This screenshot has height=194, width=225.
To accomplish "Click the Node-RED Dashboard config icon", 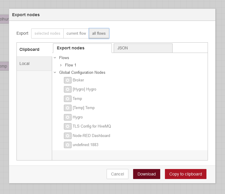I will point(68,136).
